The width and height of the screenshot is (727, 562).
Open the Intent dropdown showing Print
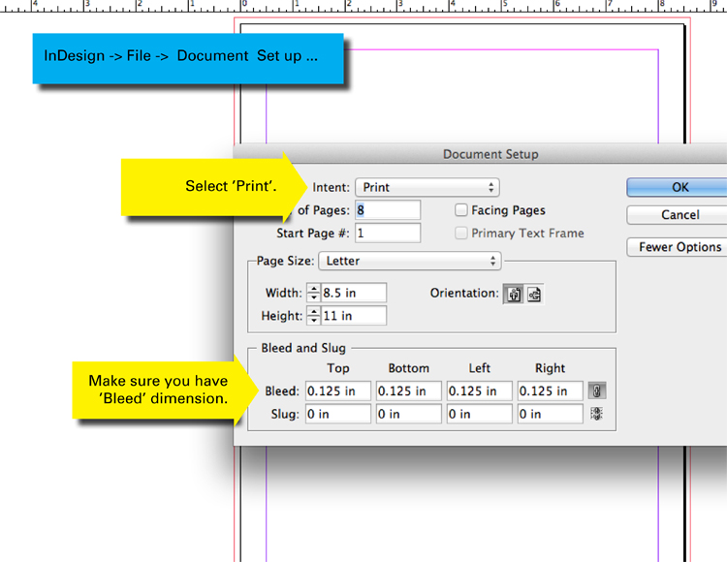[427, 187]
